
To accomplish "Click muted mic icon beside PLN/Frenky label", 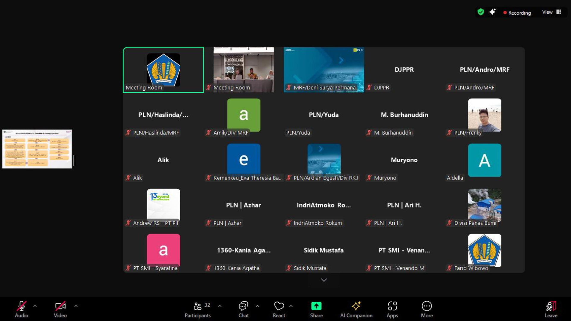I will 449,133.
